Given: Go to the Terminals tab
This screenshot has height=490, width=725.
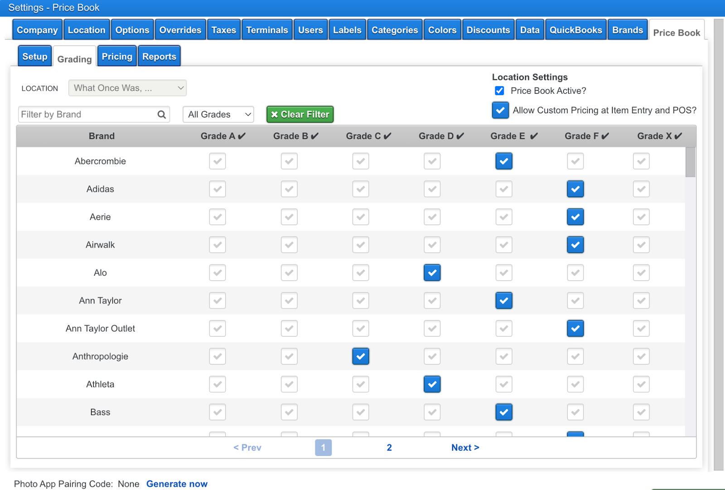Looking at the screenshot, I should [267, 30].
